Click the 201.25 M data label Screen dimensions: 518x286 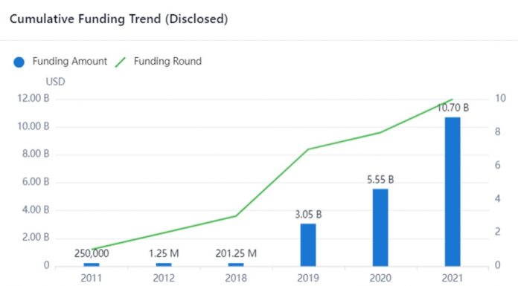coord(236,253)
